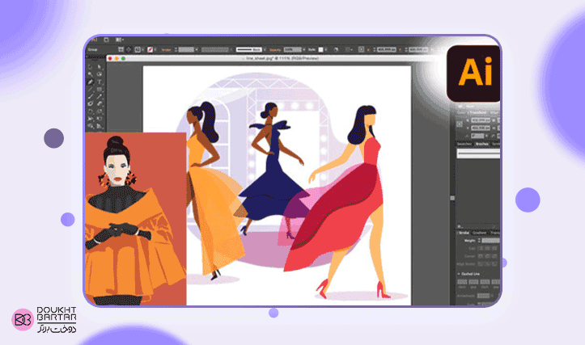This screenshot has width=585, height=345.
Task: Select the Eraser tool
Action: 100,103
